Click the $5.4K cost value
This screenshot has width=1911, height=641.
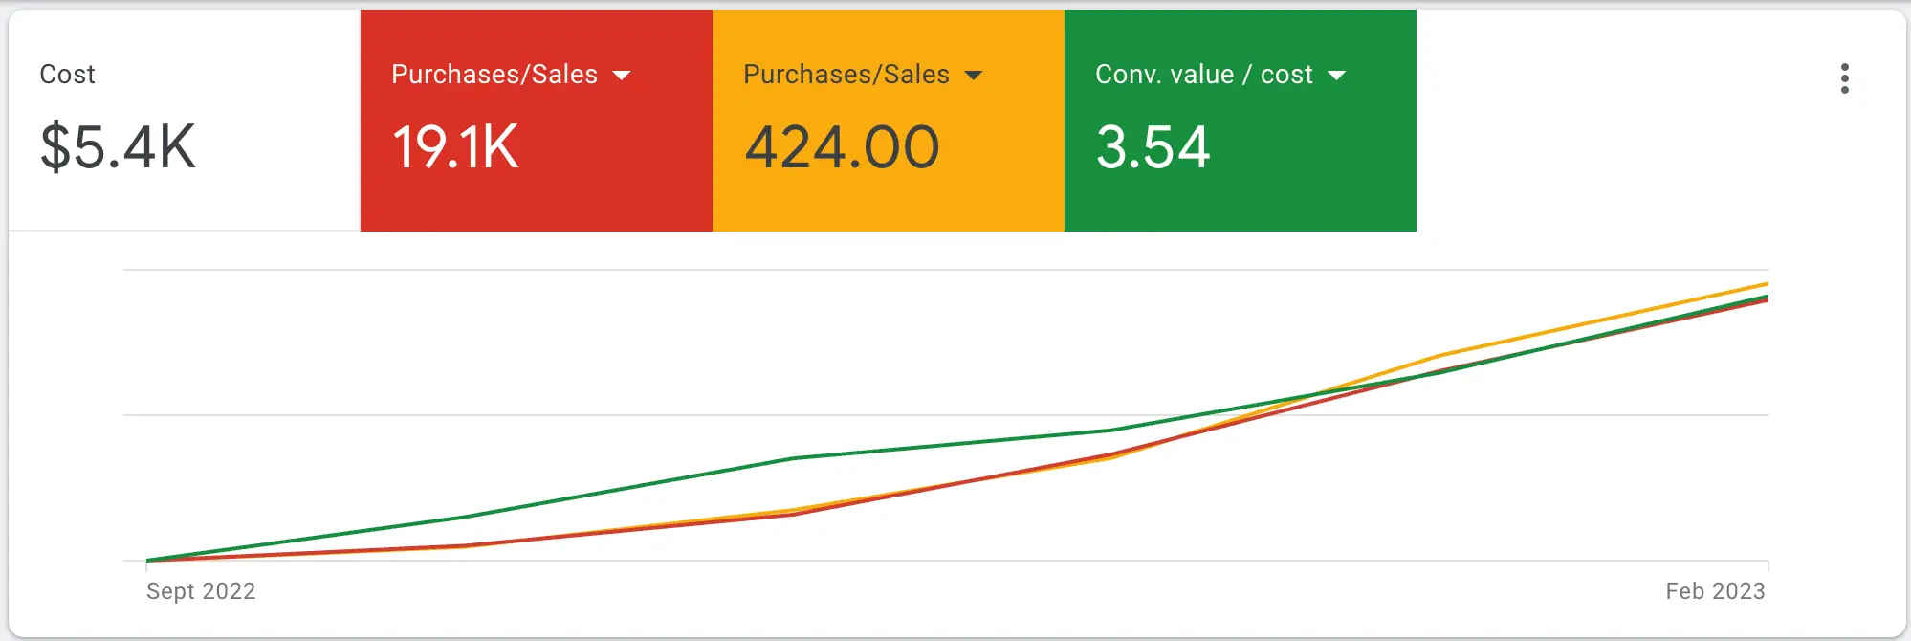pyautogui.click(x=118, y=147)
